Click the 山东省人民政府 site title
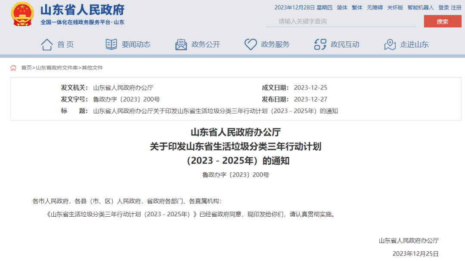 pos(82,10)
